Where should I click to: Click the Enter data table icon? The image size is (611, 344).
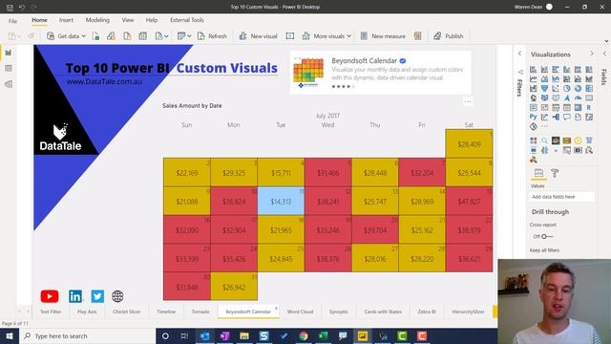pos(142,36)
